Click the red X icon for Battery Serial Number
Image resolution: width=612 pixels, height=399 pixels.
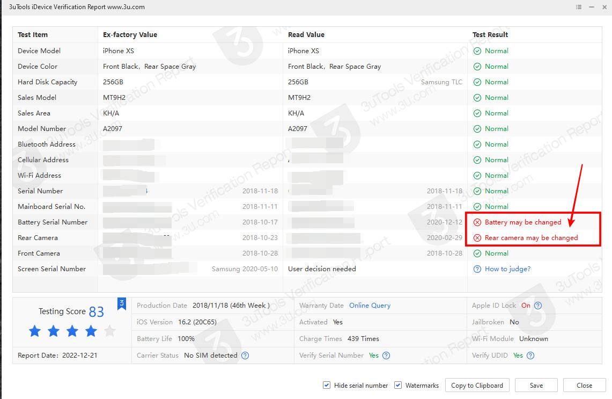pos(477,222)
